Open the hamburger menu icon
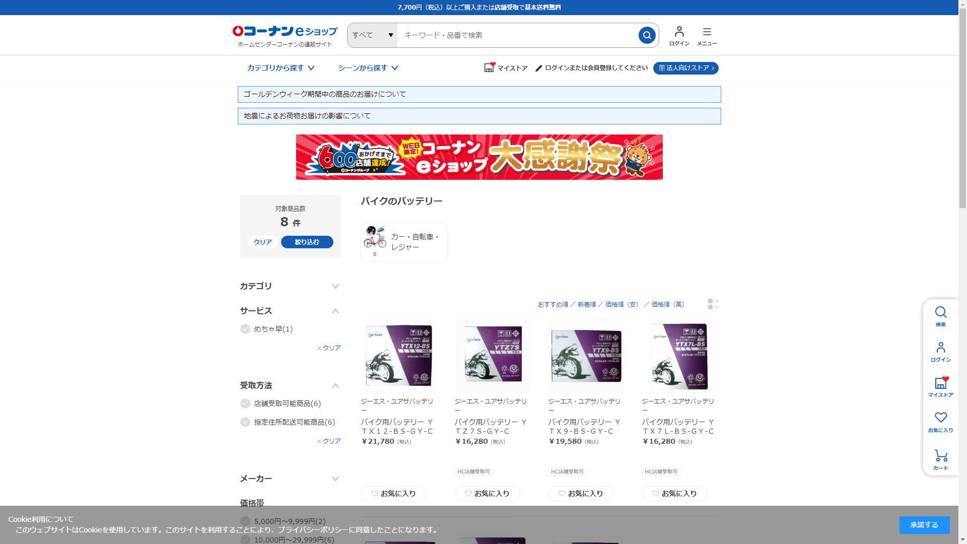Viewport: 967px width, 544px height. click(707, 35)
